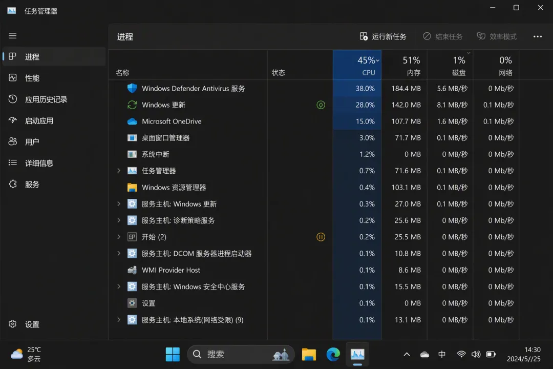
Task: Select the 38.0% CPU value cell
Action: pyautogui.click(x=357, y=88)
